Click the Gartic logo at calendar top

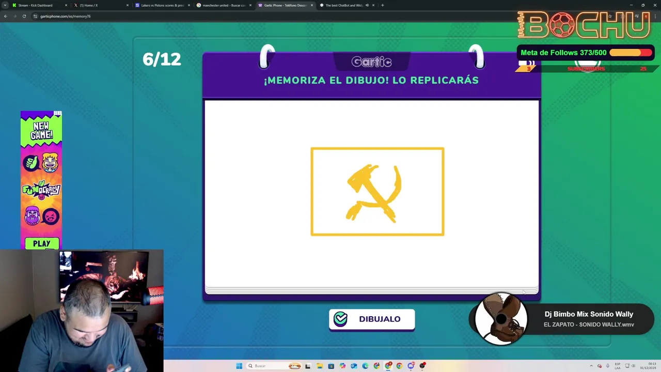coord(371,62)
